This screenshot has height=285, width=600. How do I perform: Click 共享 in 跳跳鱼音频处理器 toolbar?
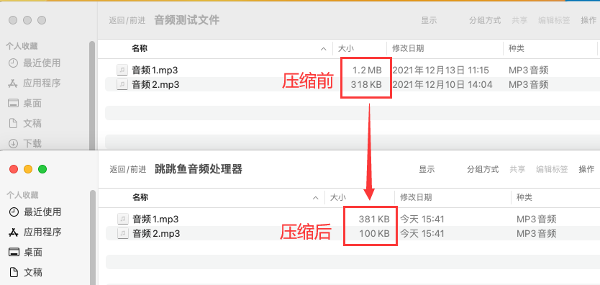point(517,169)
